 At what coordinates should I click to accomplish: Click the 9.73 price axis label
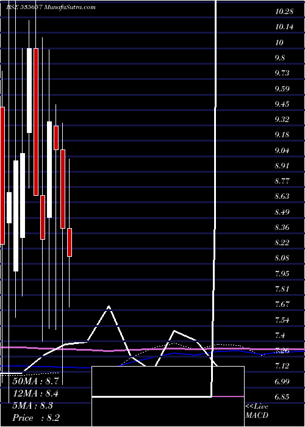(282, 73)
